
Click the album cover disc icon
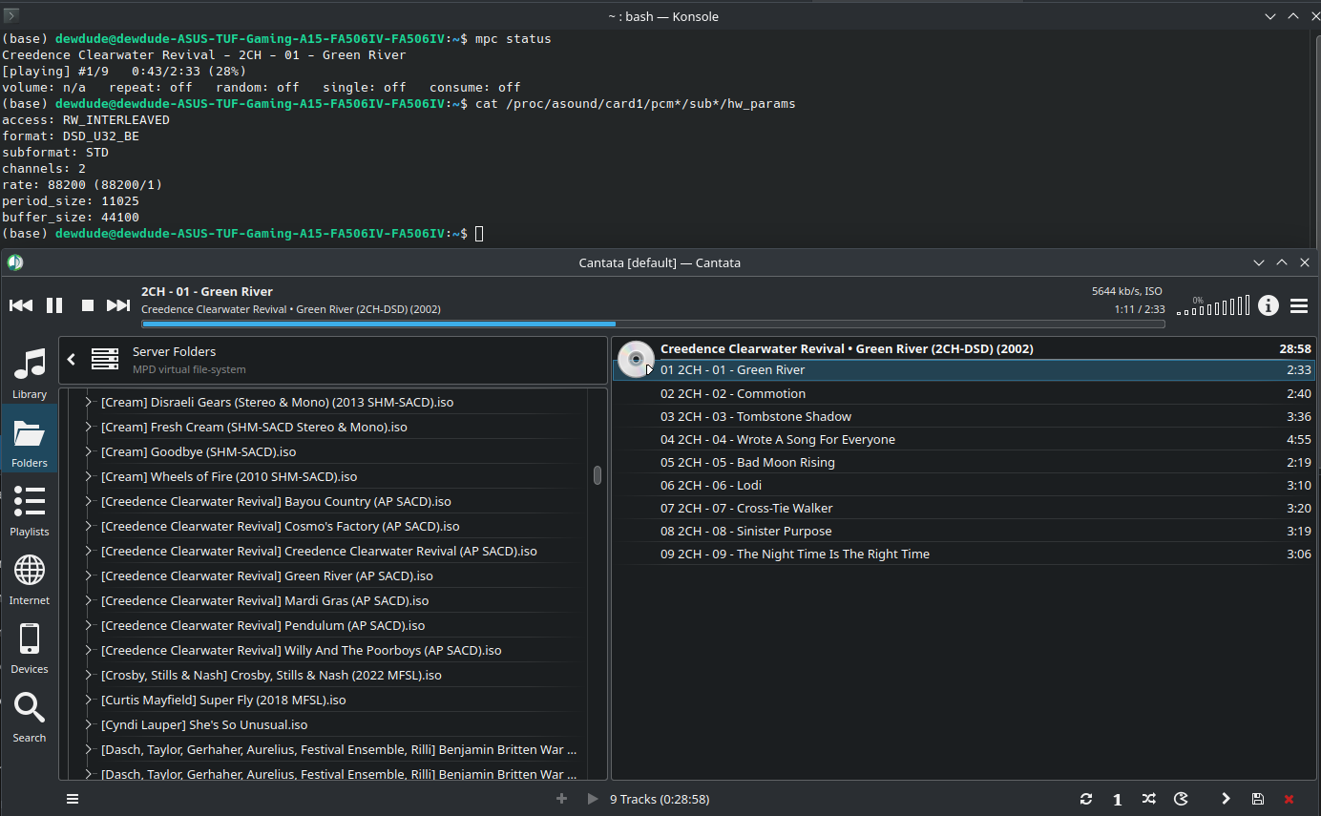636,359
